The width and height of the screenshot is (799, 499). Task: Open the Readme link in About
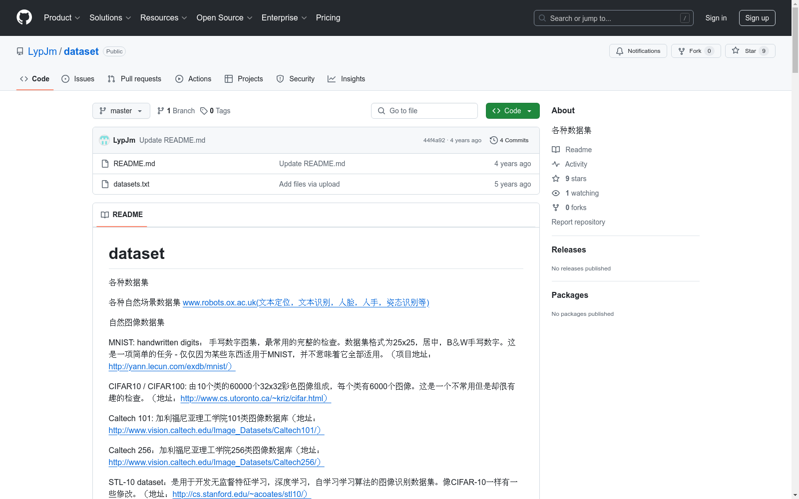pos(572,150)
